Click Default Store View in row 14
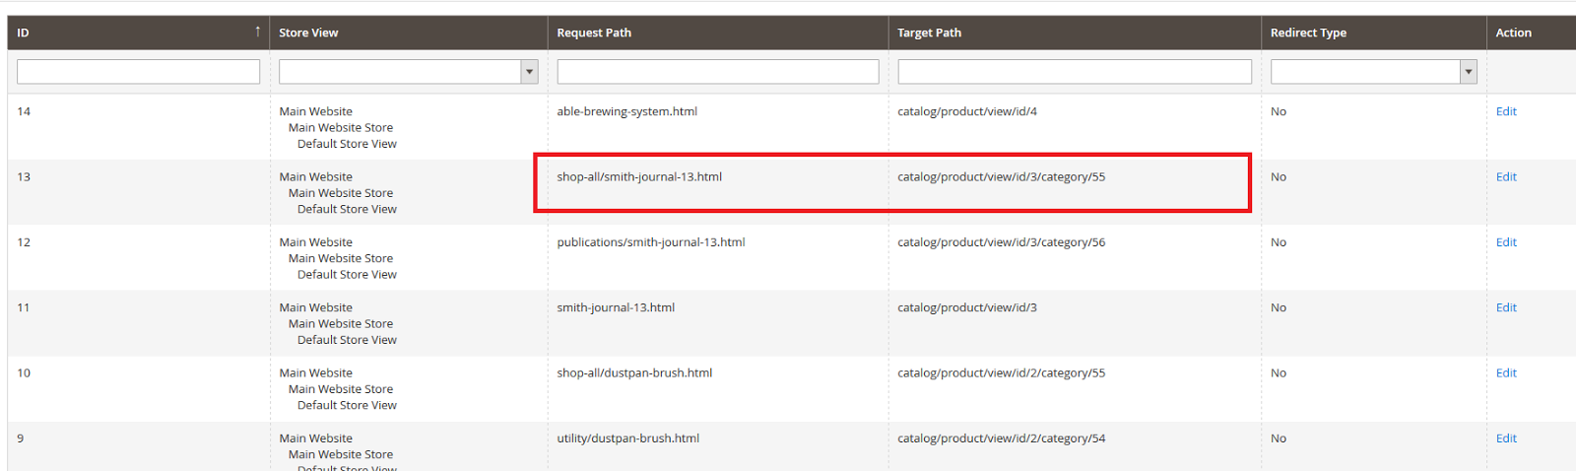The width and height of the screenshot is (1576, 471). (347, 144)
